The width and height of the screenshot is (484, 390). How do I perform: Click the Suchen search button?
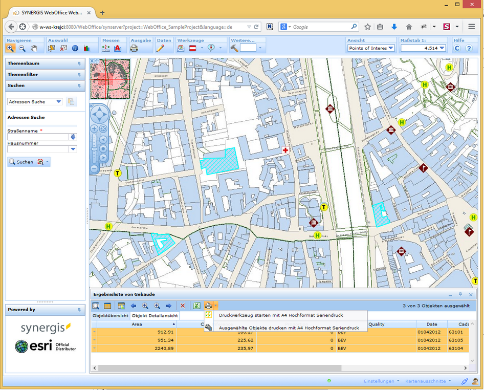[21, 162]
